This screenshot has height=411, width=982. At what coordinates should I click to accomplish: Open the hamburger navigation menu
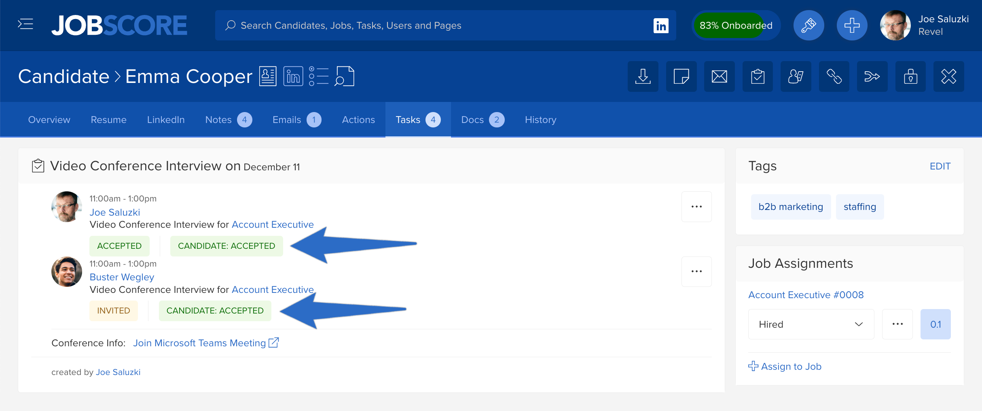[x=25, y=25]
